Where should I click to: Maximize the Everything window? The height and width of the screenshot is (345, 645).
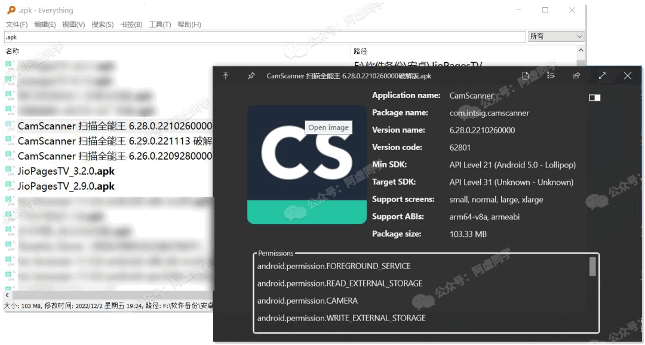[x=545, y=10]
